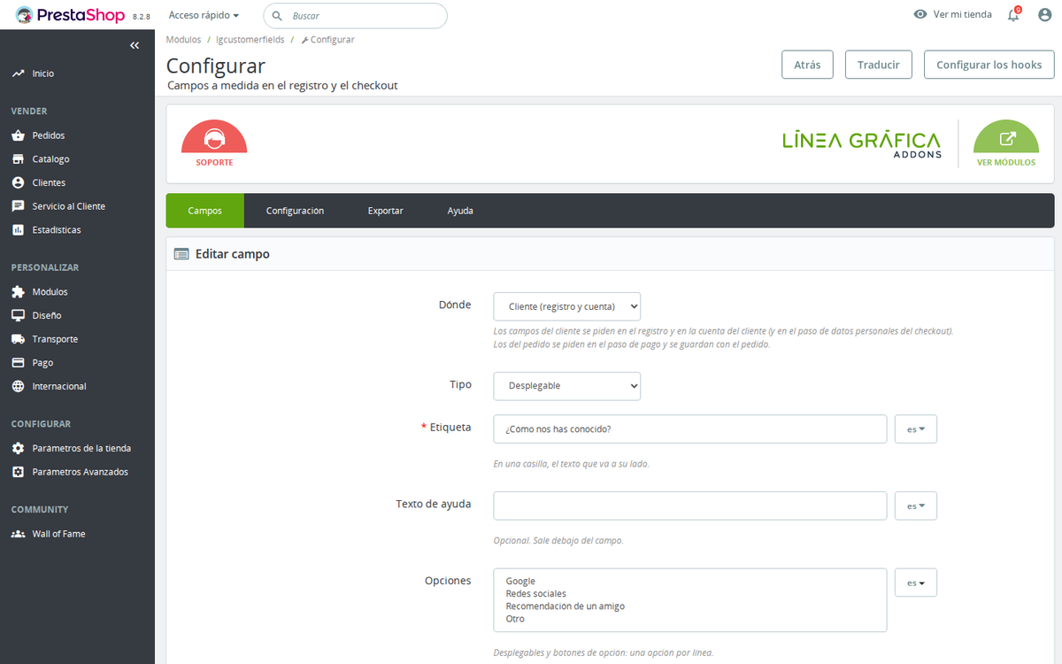Image resolution: width=1062 pixels, height=664 pixels.
Task: Click the Transporte truck icon
Action: click(18, 339)
